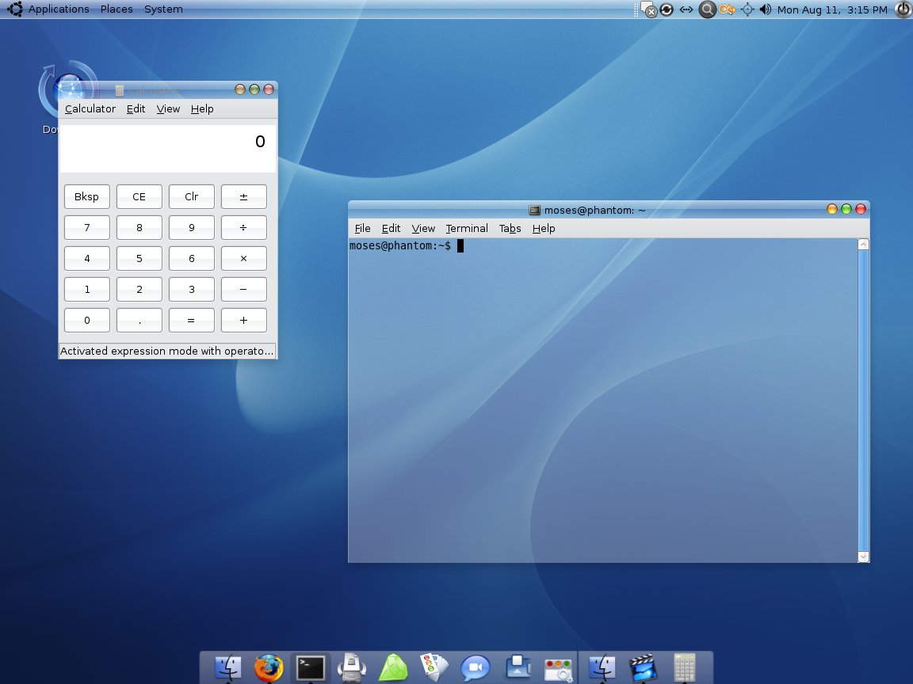Click the terminal scrollbar down arrow
Viewport: 913px width, 684px height.
[864, 557]
